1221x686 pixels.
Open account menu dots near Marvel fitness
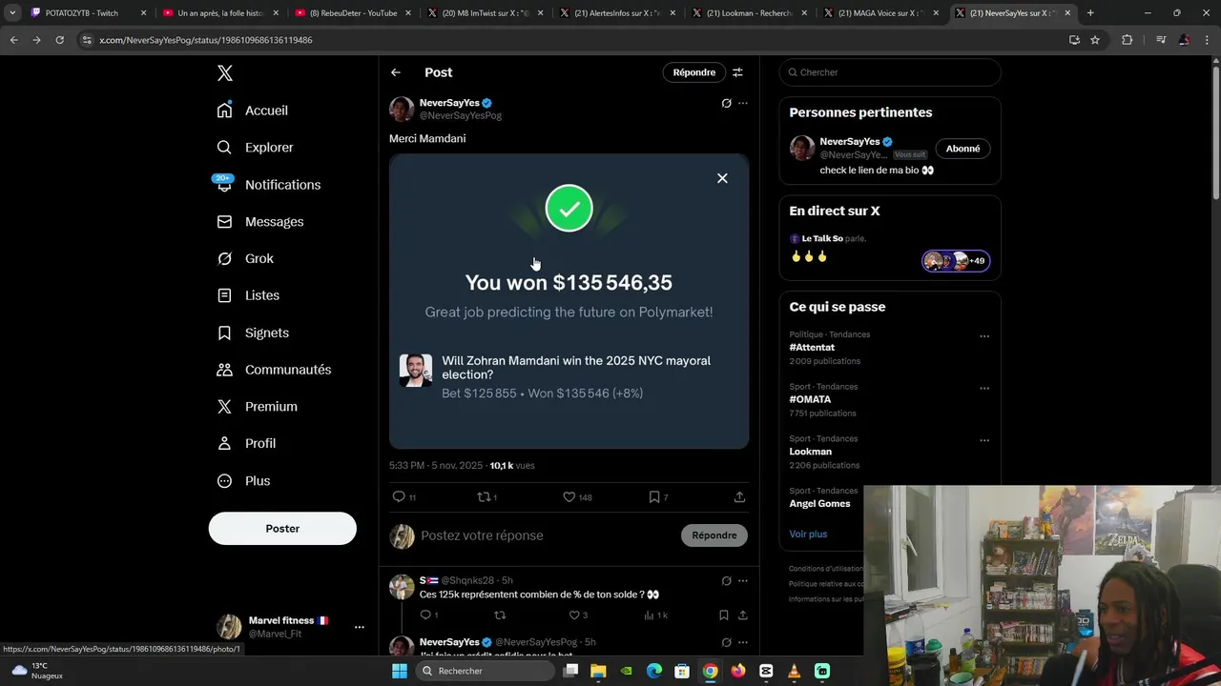pyautogui.click(x=359, y=627)
